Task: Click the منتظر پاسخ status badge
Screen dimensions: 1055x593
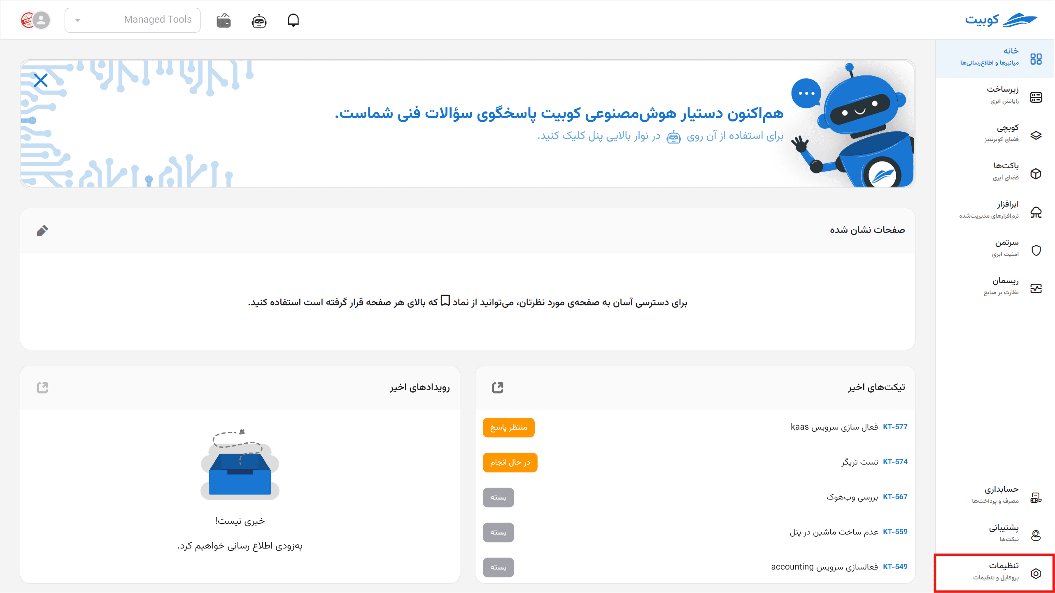Action: pyautogui.click(x=508, y=428)
